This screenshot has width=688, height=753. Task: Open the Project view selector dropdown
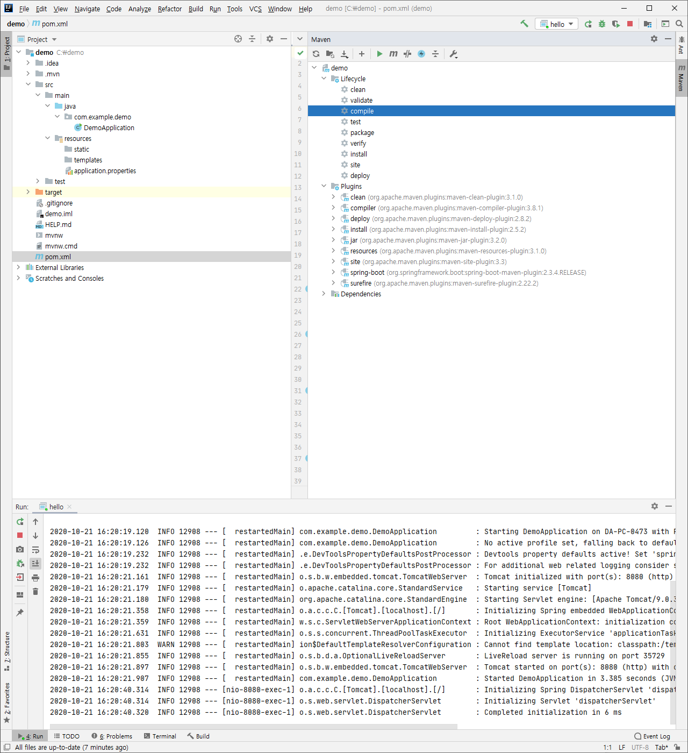pos(37,39)
